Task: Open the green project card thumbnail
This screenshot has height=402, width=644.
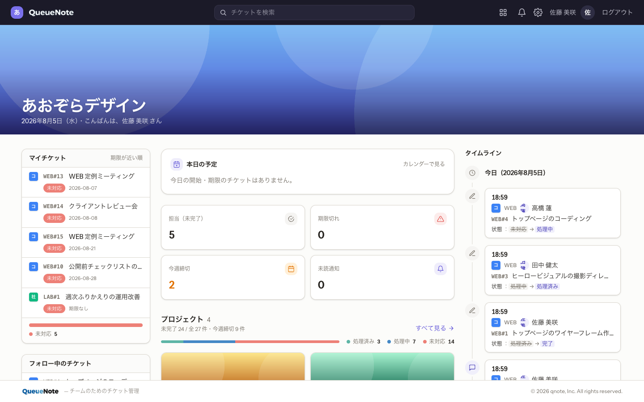Action: click(x=382, y=366)
